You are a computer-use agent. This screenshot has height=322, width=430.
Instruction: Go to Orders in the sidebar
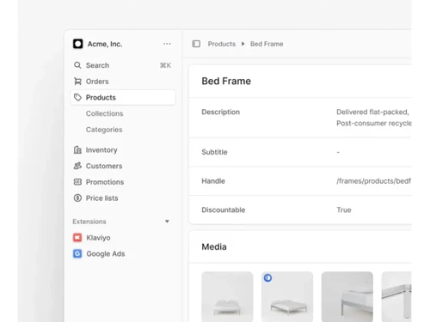pos(122,82)
